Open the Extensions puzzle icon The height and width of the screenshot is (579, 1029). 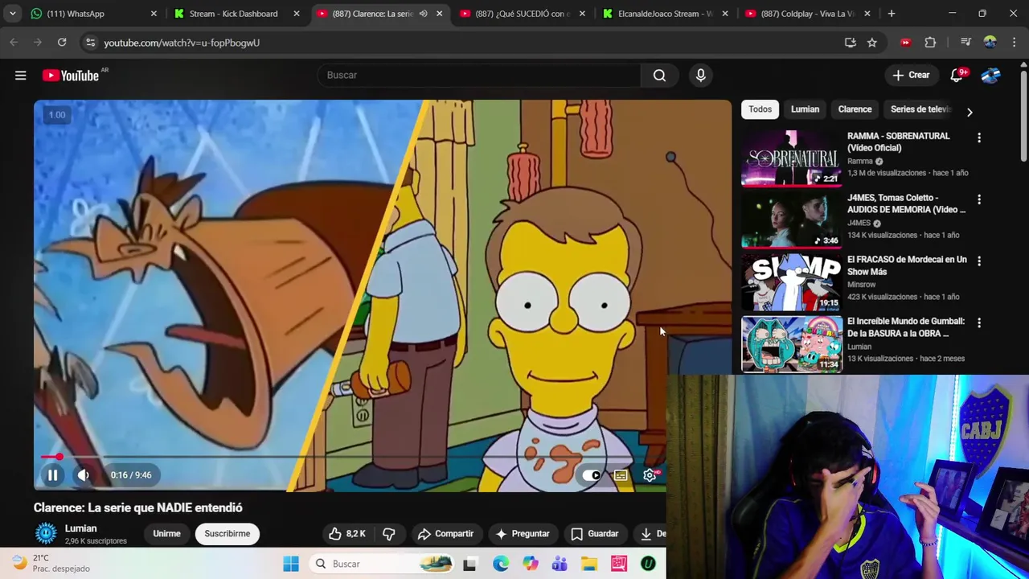[930, 43]
